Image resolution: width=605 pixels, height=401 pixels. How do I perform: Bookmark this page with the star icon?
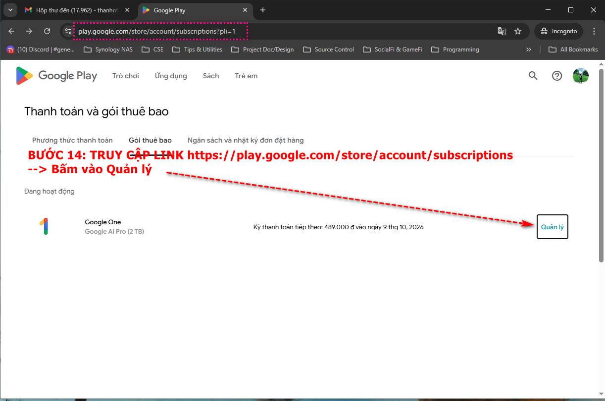[518, 31]
